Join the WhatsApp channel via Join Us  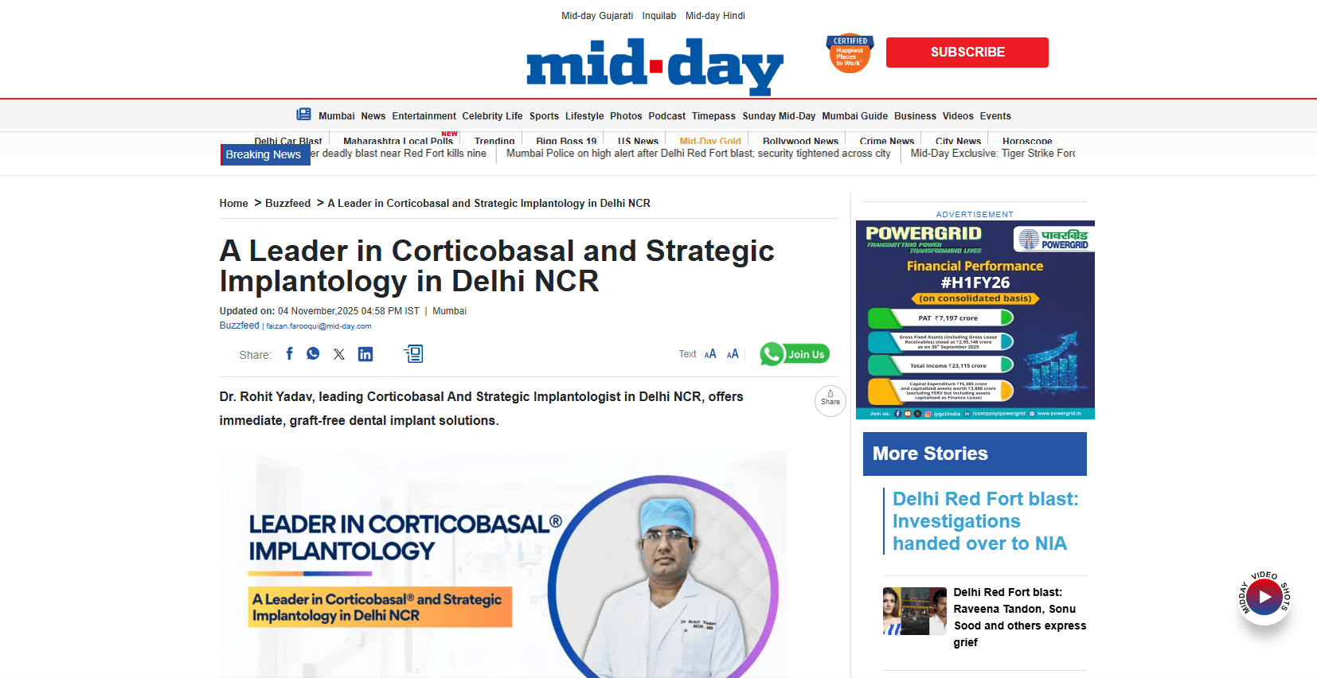point(795,354)
